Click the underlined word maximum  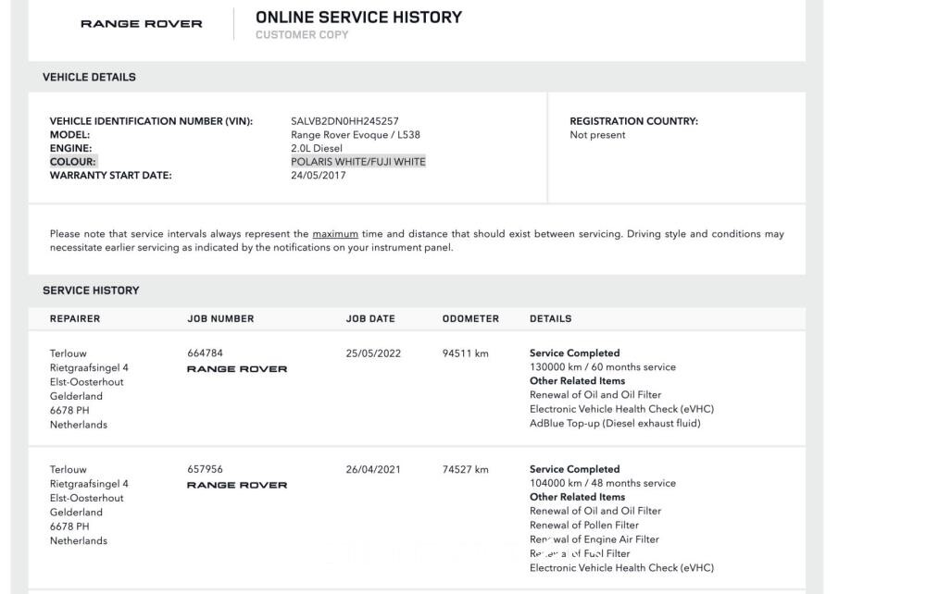tap(334, 234)
